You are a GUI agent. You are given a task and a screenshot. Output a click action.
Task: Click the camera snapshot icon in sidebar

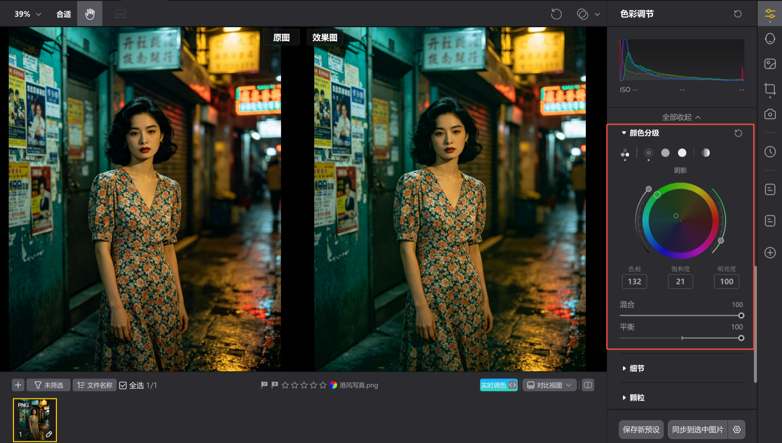[770, 114]
